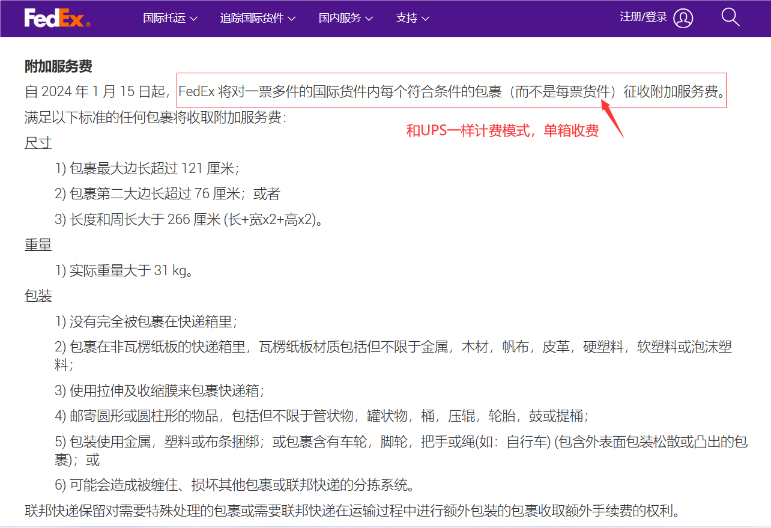Click the red-boxed sentence starting with FedEx
This screenshot has width=771, height=528.
click(451, 92)
